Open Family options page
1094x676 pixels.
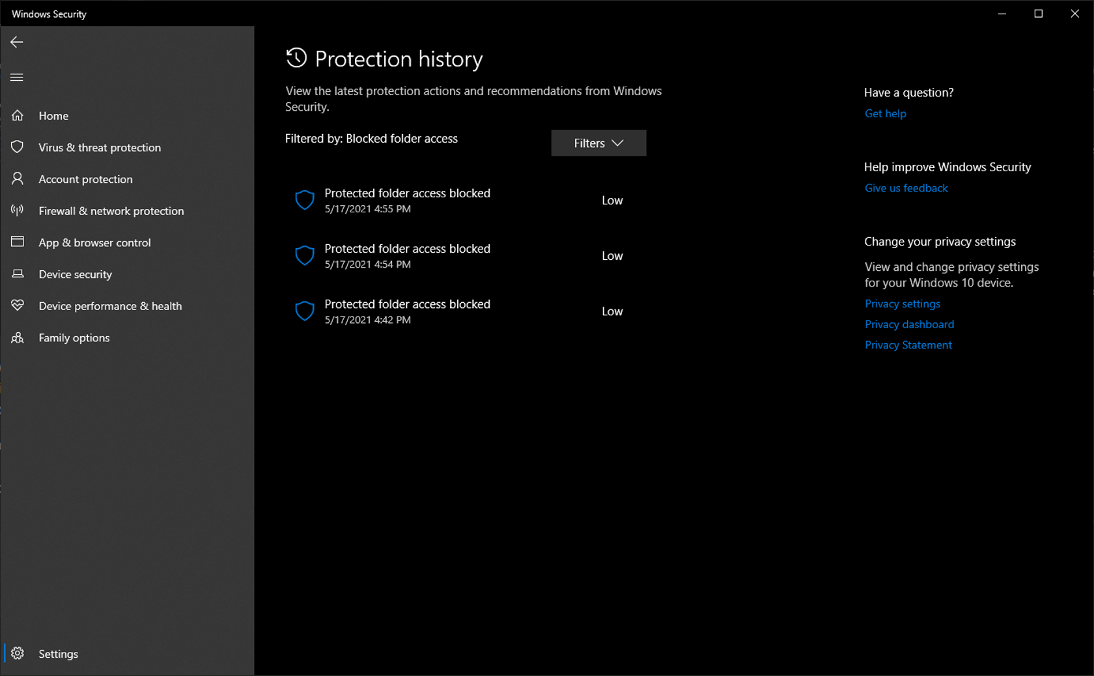[x=127, y=337]
